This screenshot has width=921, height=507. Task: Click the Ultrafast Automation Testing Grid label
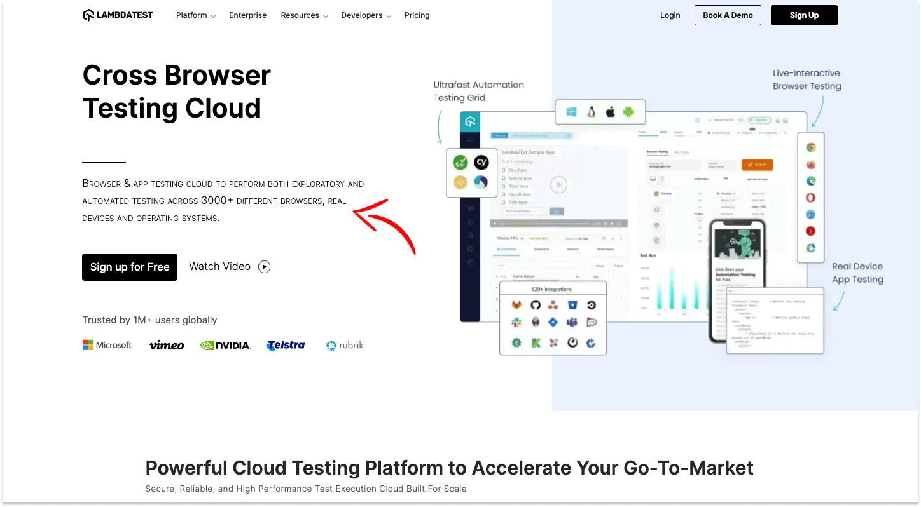(479, 91)
